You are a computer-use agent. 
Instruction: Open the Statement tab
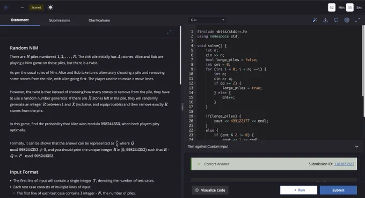20,20
